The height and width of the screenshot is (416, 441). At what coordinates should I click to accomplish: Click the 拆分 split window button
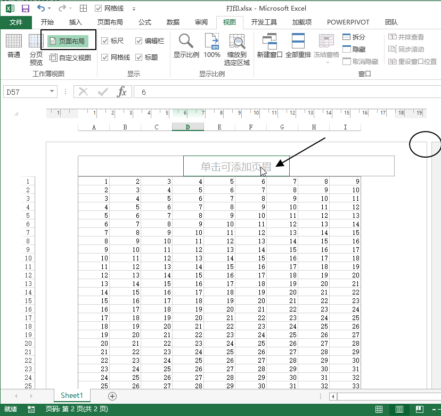pyautogui.click(x=354, y=37)
